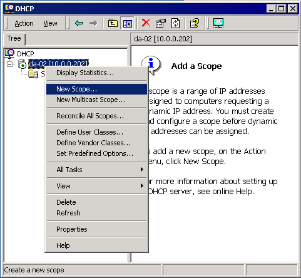Minimize the DHCP window
The width and height of the screenshot is (301, 278).
tap(271, 9)
